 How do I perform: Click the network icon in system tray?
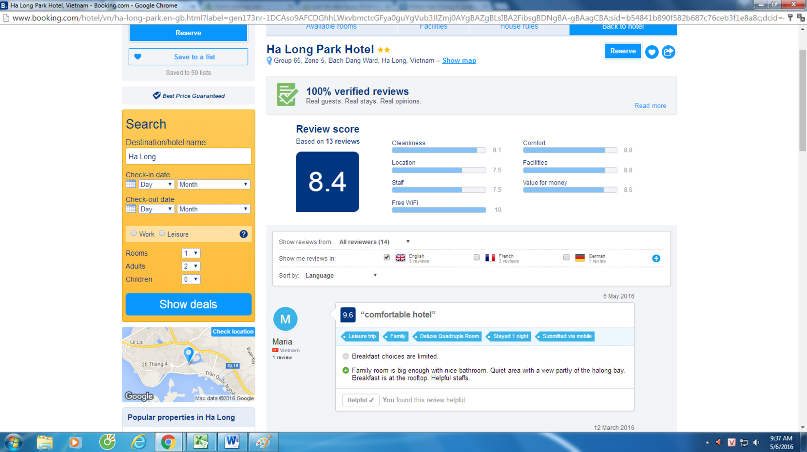coord(744,442)
